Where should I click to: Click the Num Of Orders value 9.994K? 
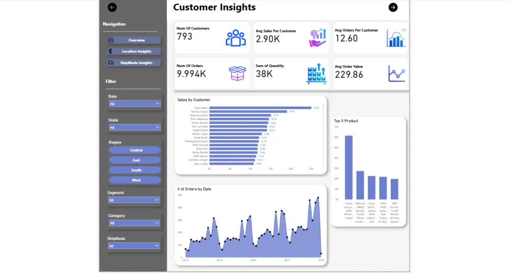coord(191,74)
